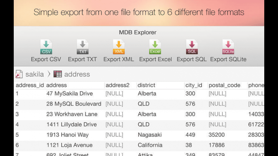The width and height of the screenshot is (278, 156).
Task: Select cell 1411 Lillydale Drive
Action: (x=72, y=124)
